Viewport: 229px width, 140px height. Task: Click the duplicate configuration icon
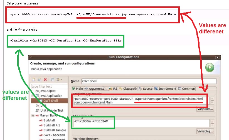click(x=39, y=80)
